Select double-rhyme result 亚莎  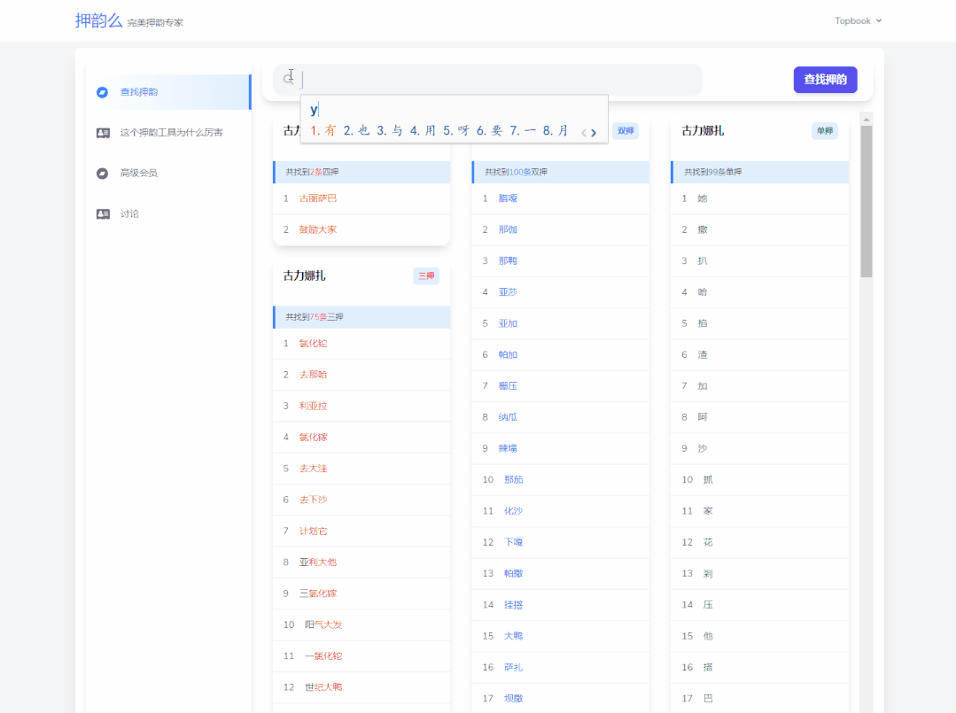(x=508, y=292)
